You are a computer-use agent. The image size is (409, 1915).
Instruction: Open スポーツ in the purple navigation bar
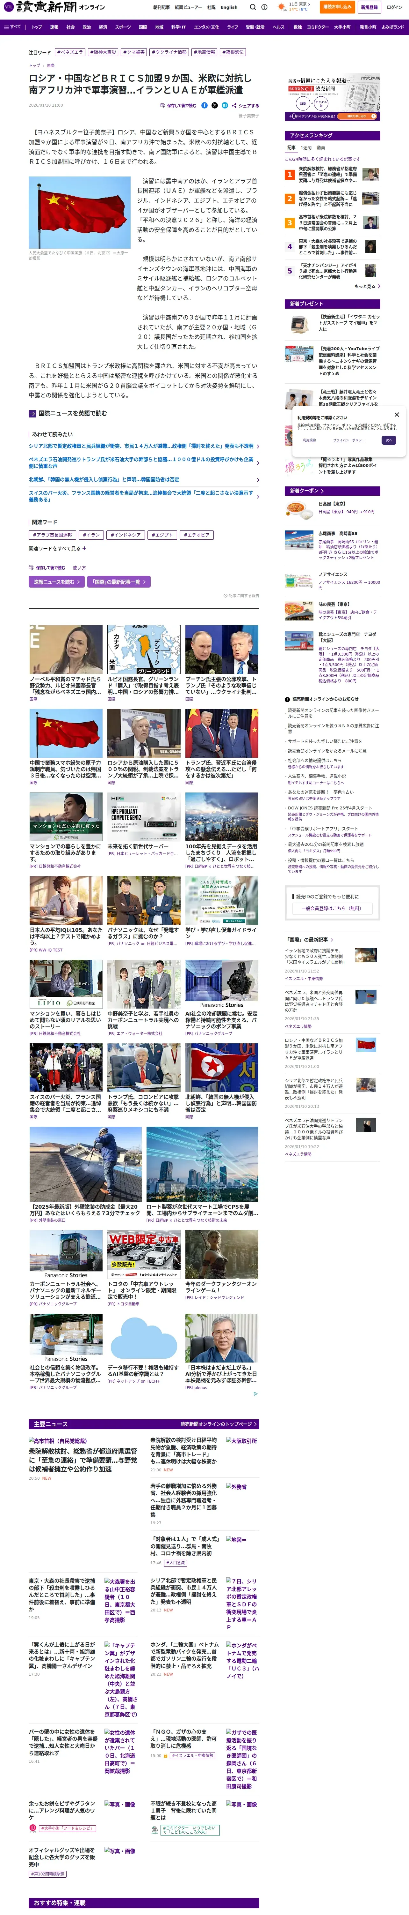click(123, 27)
